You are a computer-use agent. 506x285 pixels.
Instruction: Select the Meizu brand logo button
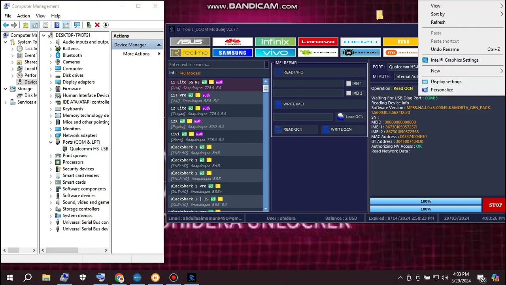tap(361, 42)
